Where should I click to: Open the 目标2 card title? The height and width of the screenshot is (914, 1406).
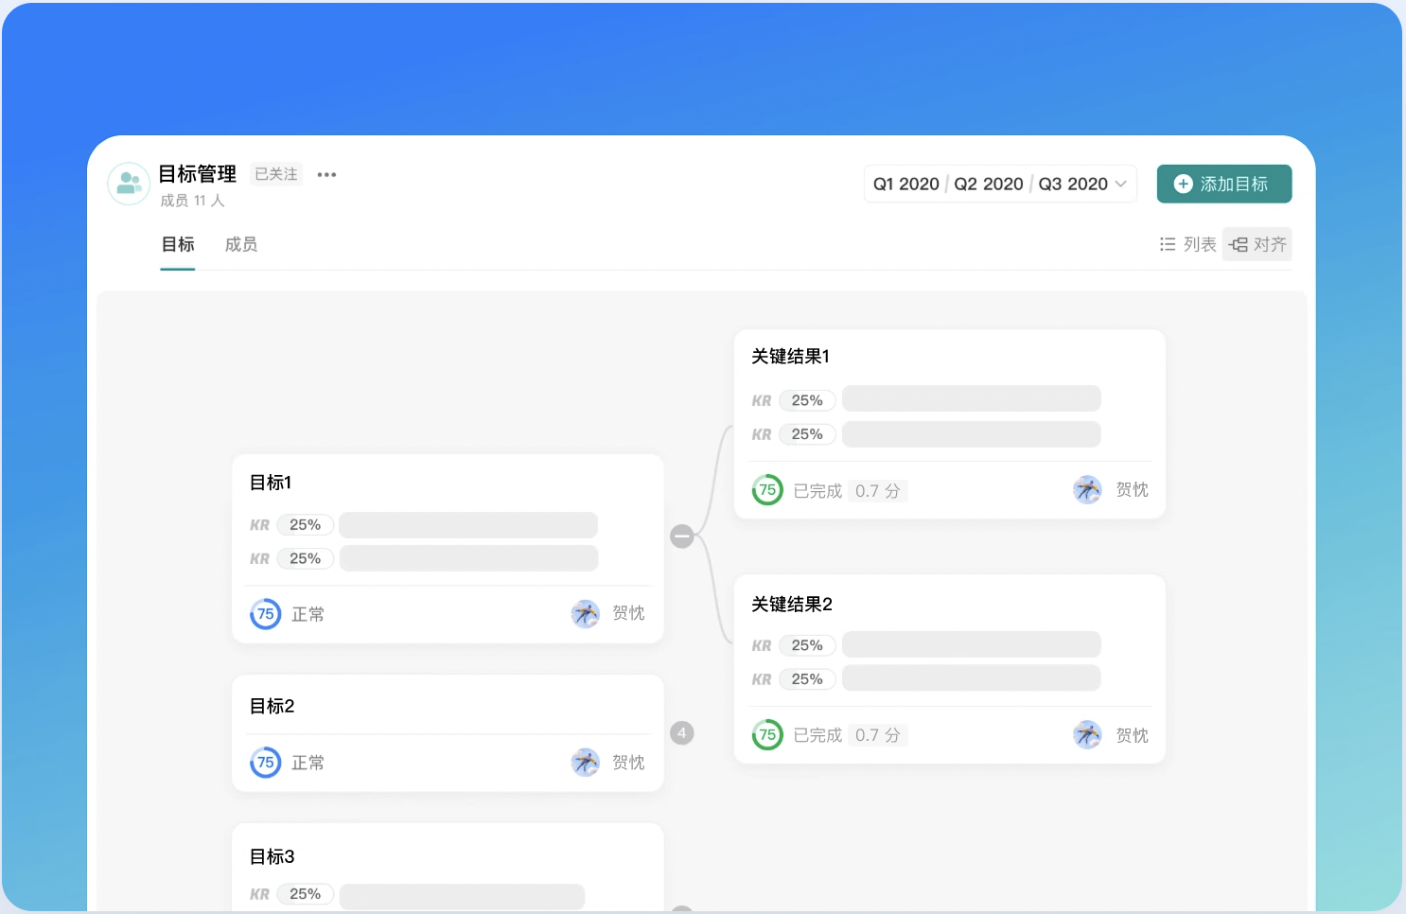click(272, 706)
